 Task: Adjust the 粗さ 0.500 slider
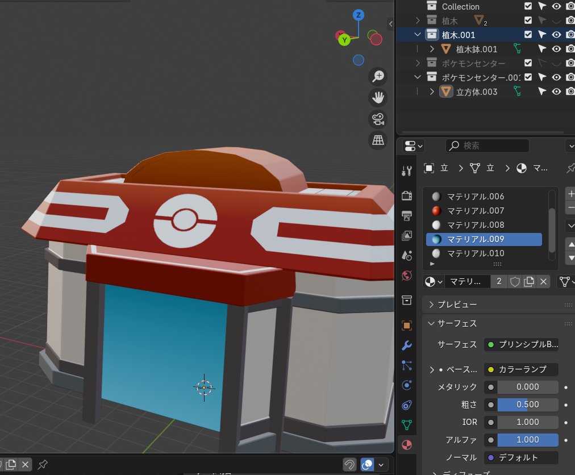[528, 405]
